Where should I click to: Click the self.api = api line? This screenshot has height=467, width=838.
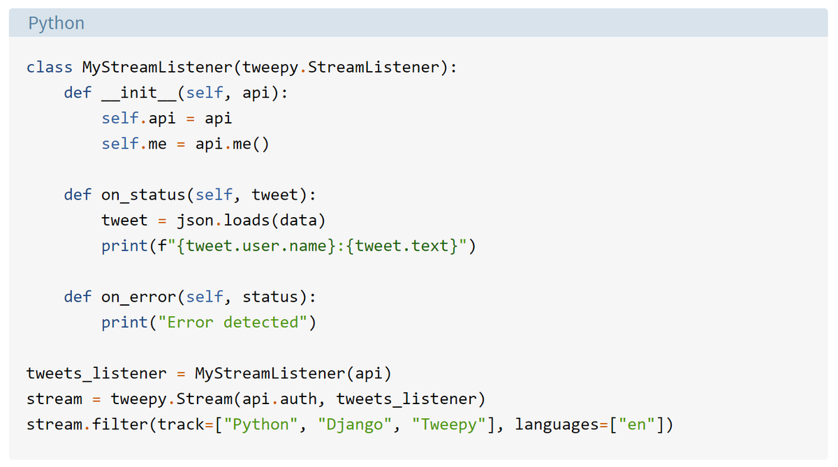[x=166, y=118]
